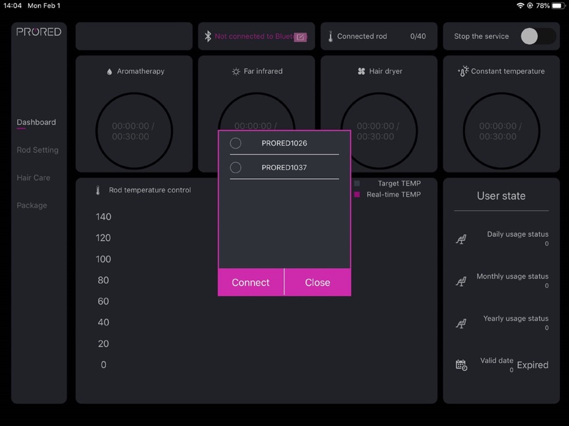Click the '60' axis value
Image resolution: width=569 pixels, height=426 pixels.
(104, 302)
